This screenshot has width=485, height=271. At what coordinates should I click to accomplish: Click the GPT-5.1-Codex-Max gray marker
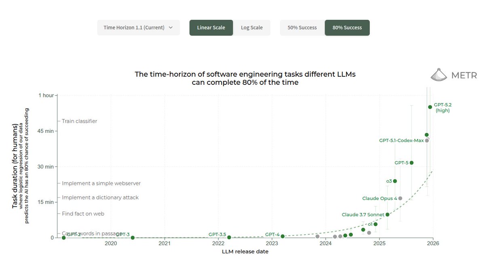tap(426, 141)
